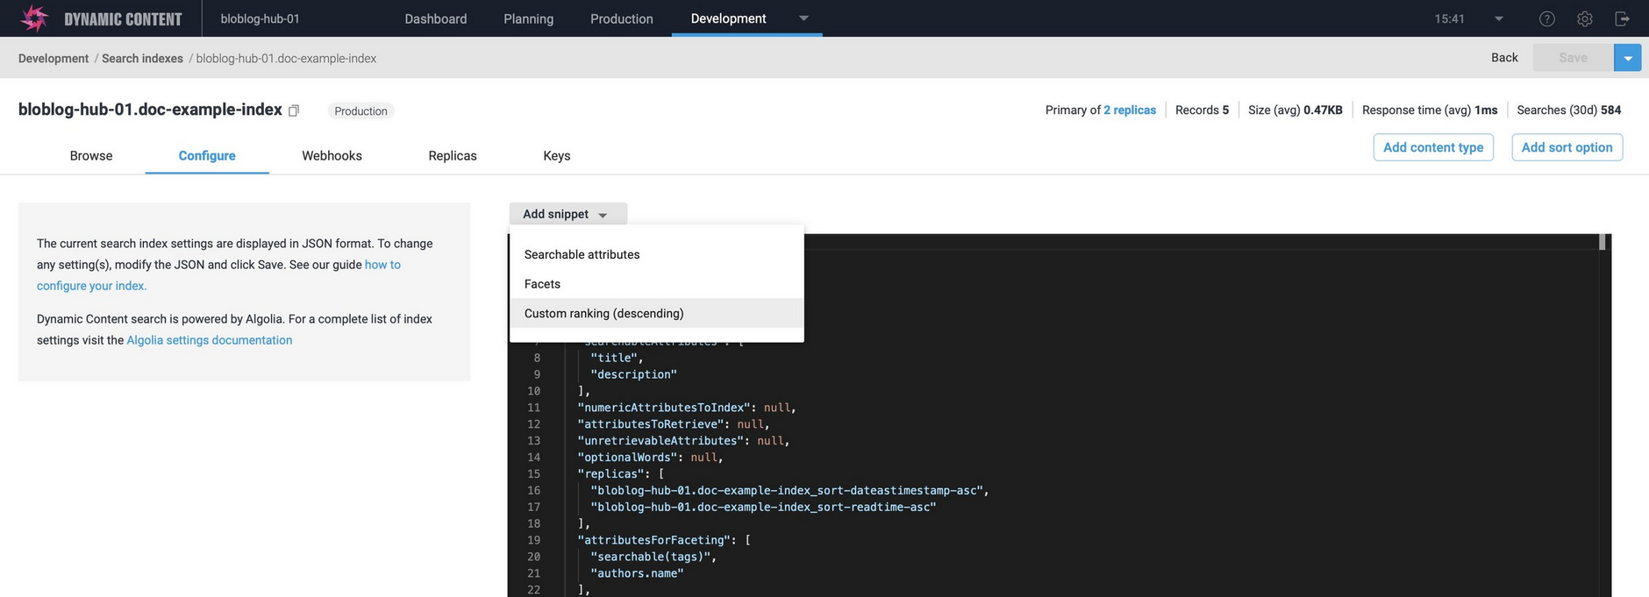Click the "replicas" key in editor
Image resolution: width=1649 pixels, height=597 pixels.
tap(610, 474)
